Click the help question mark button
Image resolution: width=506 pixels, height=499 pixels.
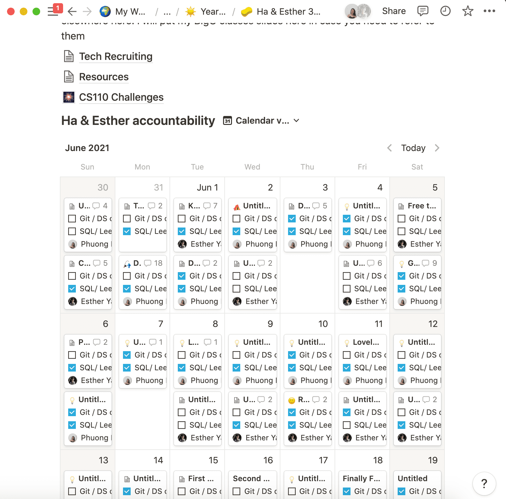[484, 483]
